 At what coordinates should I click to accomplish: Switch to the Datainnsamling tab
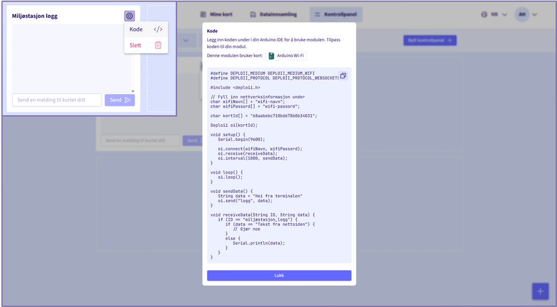point(274,15)
